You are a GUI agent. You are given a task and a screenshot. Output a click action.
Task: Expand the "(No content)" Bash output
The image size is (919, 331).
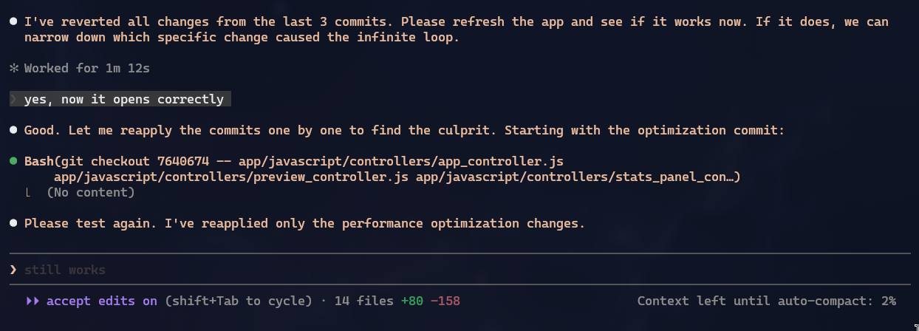[x=90, y=193]
